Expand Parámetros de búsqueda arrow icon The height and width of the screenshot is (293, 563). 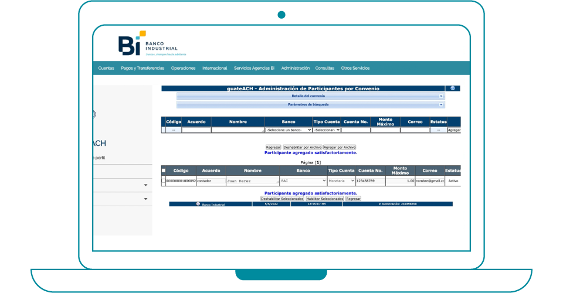[x=441, y=104]
